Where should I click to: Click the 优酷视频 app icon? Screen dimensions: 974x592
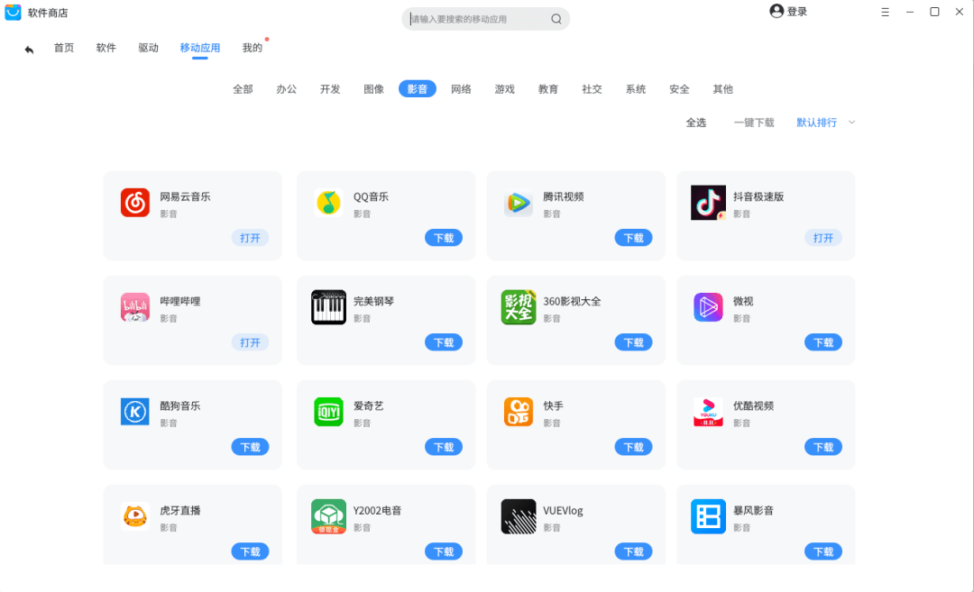point(708,412)
